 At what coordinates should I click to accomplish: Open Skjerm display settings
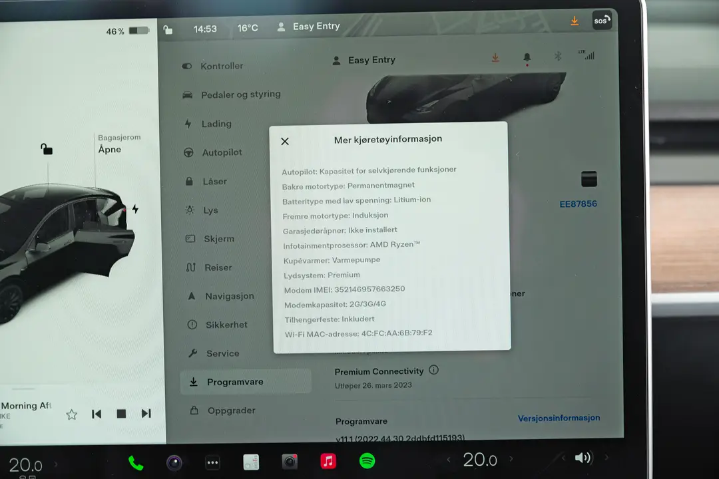click(210, 239)
